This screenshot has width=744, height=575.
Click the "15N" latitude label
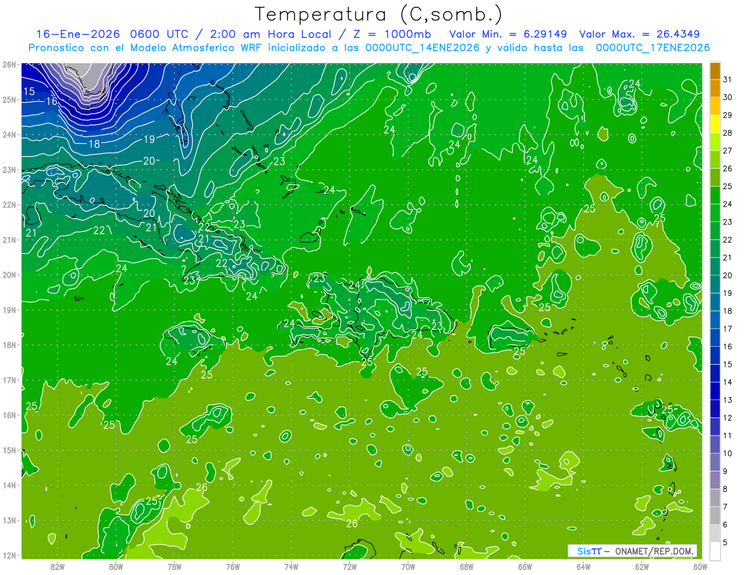click(9, 450)
